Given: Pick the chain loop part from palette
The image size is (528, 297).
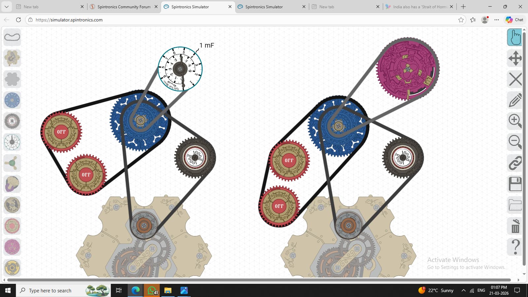Looking at the screenshot, I should (x=12, y=37).
